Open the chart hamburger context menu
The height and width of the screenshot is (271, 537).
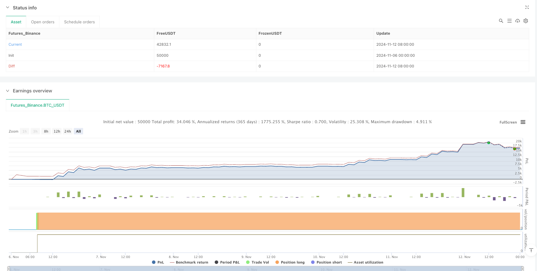click(523, 122)
